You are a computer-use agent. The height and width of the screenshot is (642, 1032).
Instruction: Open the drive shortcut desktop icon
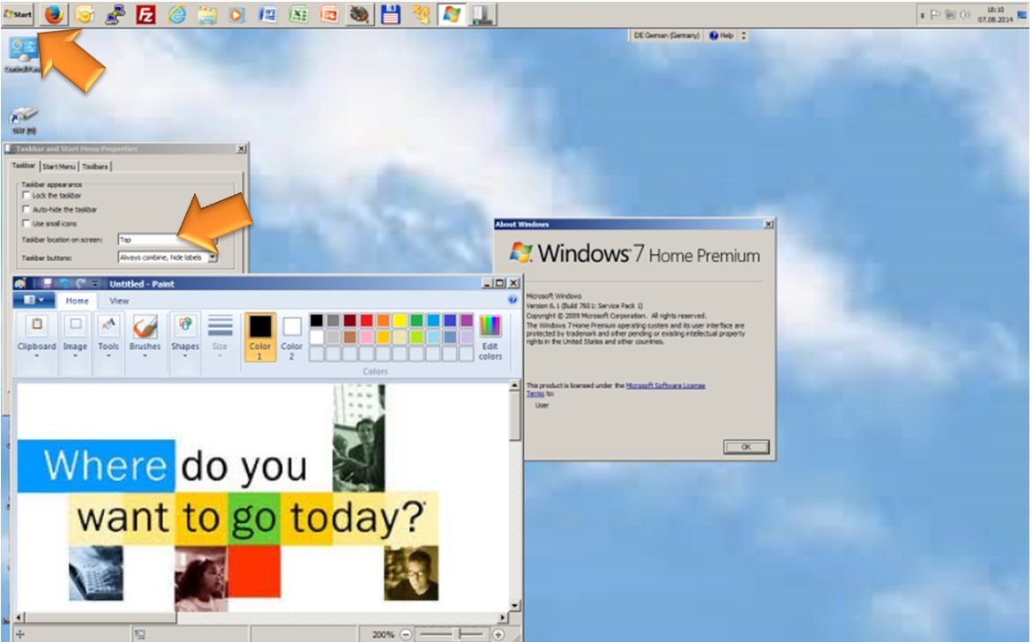[24, 121]
